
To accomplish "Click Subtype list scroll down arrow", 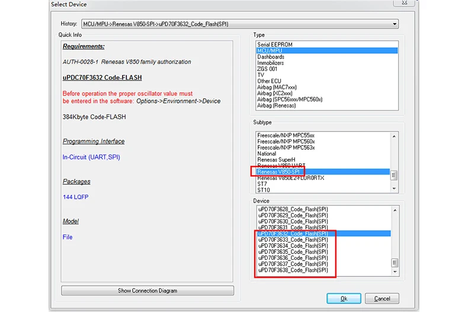I will (394, 188).
